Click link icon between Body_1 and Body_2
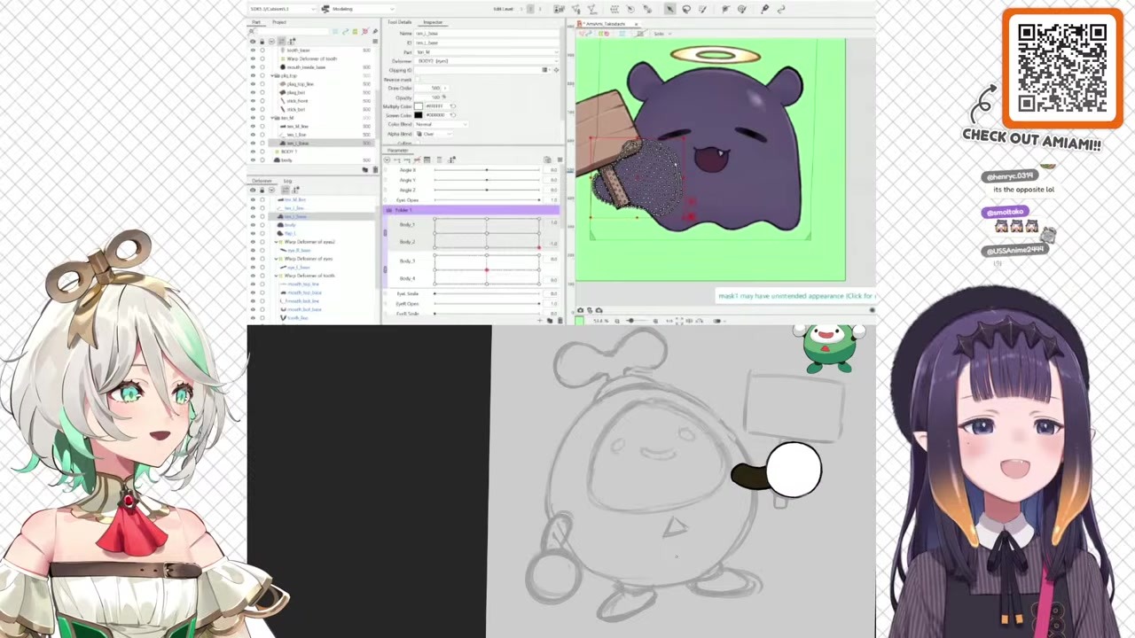 point(385,233)
